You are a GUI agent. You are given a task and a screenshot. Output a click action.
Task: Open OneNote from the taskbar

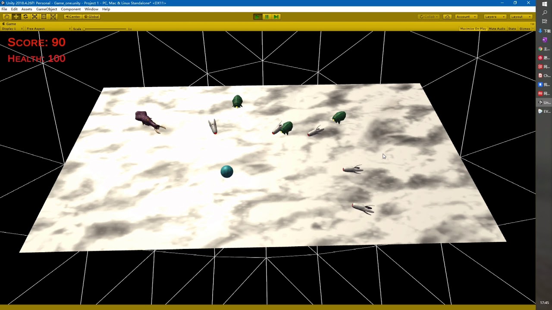point(544,40)
